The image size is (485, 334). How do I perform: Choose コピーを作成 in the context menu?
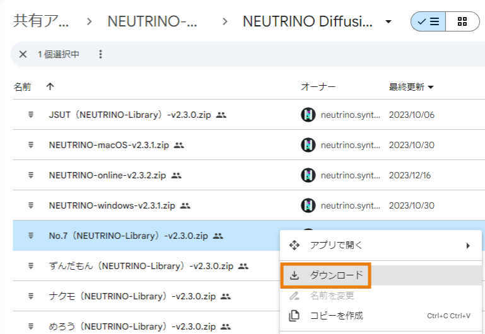point(381,316)
